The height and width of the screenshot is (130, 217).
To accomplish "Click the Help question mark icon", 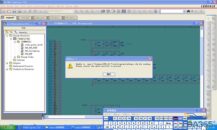I will (x=155, y=11).
